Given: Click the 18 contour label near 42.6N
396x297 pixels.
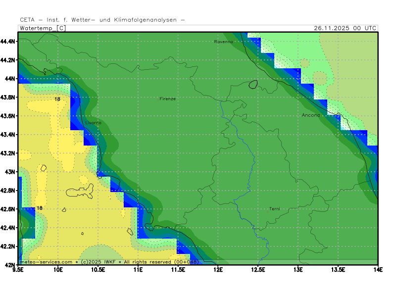Looking at the screenshot, I should [40, 208].
